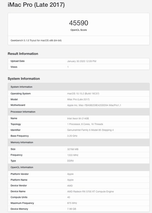Image resolution: width=152 pixels, height=213 pixels.
Task: Select the GenuineIntel Family 6 Model 85 value
Action: pos(90,130)
